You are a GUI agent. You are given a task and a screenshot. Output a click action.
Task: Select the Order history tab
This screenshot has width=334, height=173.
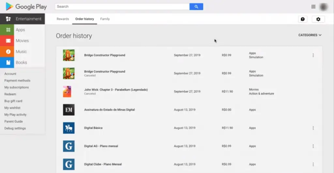84,19
